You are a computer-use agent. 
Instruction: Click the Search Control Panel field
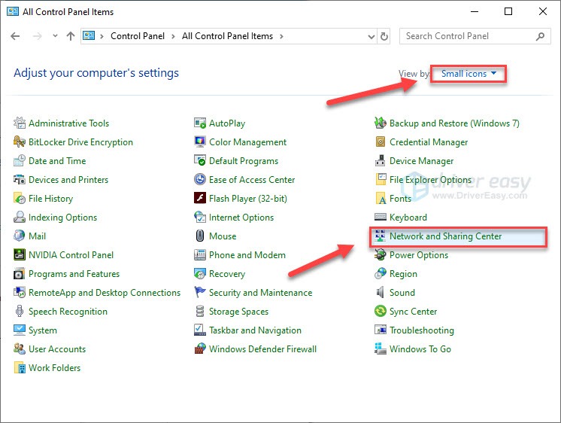coord(468,36)
